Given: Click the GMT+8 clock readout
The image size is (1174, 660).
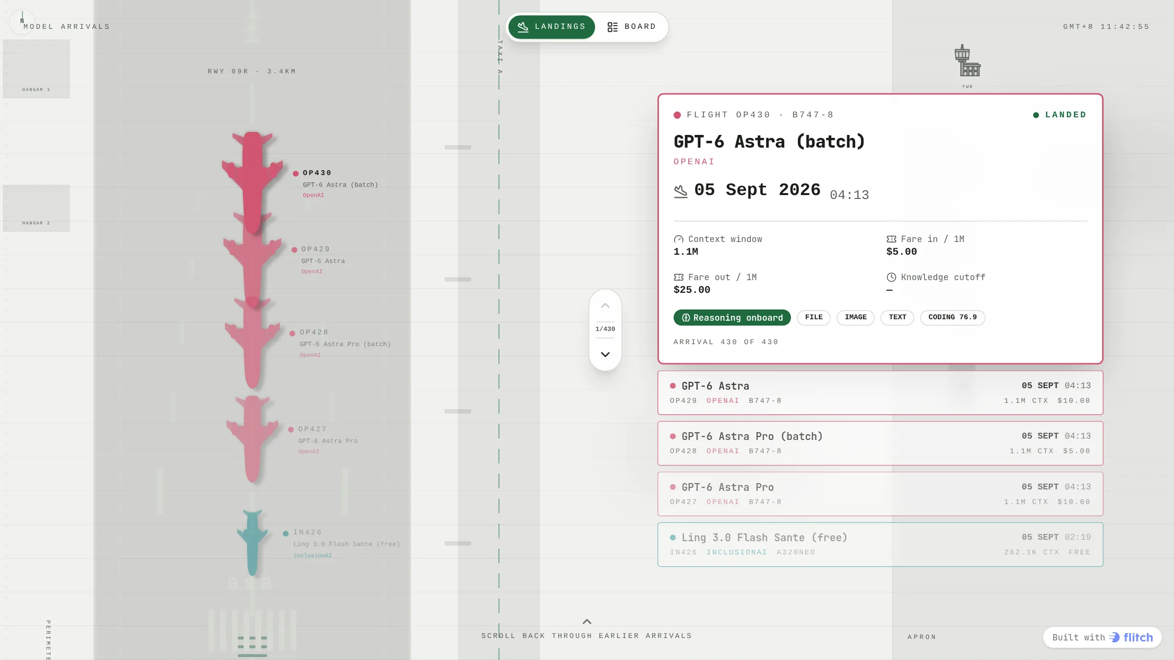Looking at the screenshot, I should point(1106,27).
